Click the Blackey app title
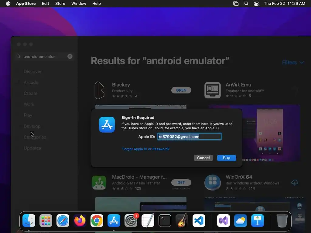 click(121, 85)
